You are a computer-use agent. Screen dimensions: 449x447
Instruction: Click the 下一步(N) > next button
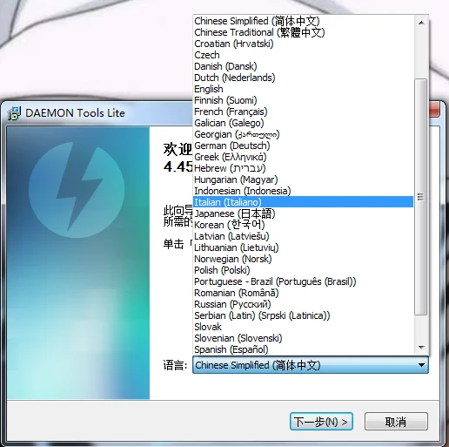(321, 422)
